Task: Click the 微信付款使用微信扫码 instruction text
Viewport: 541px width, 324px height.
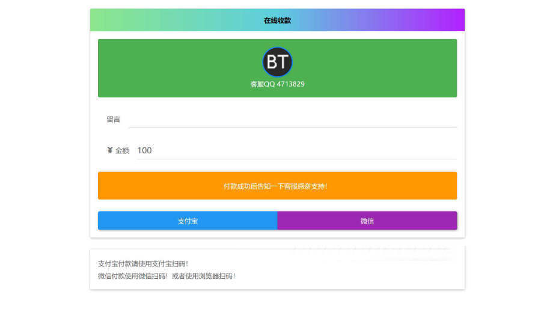Action: click(132, 276)
